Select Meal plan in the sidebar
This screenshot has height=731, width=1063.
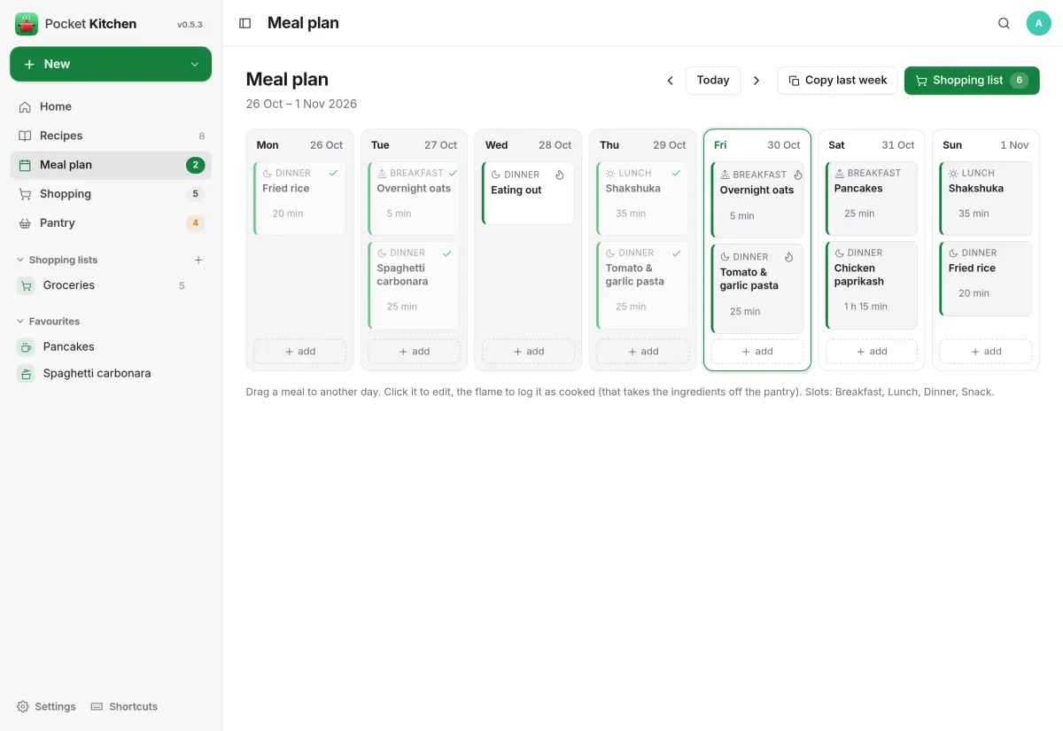(x=111, y=165)
